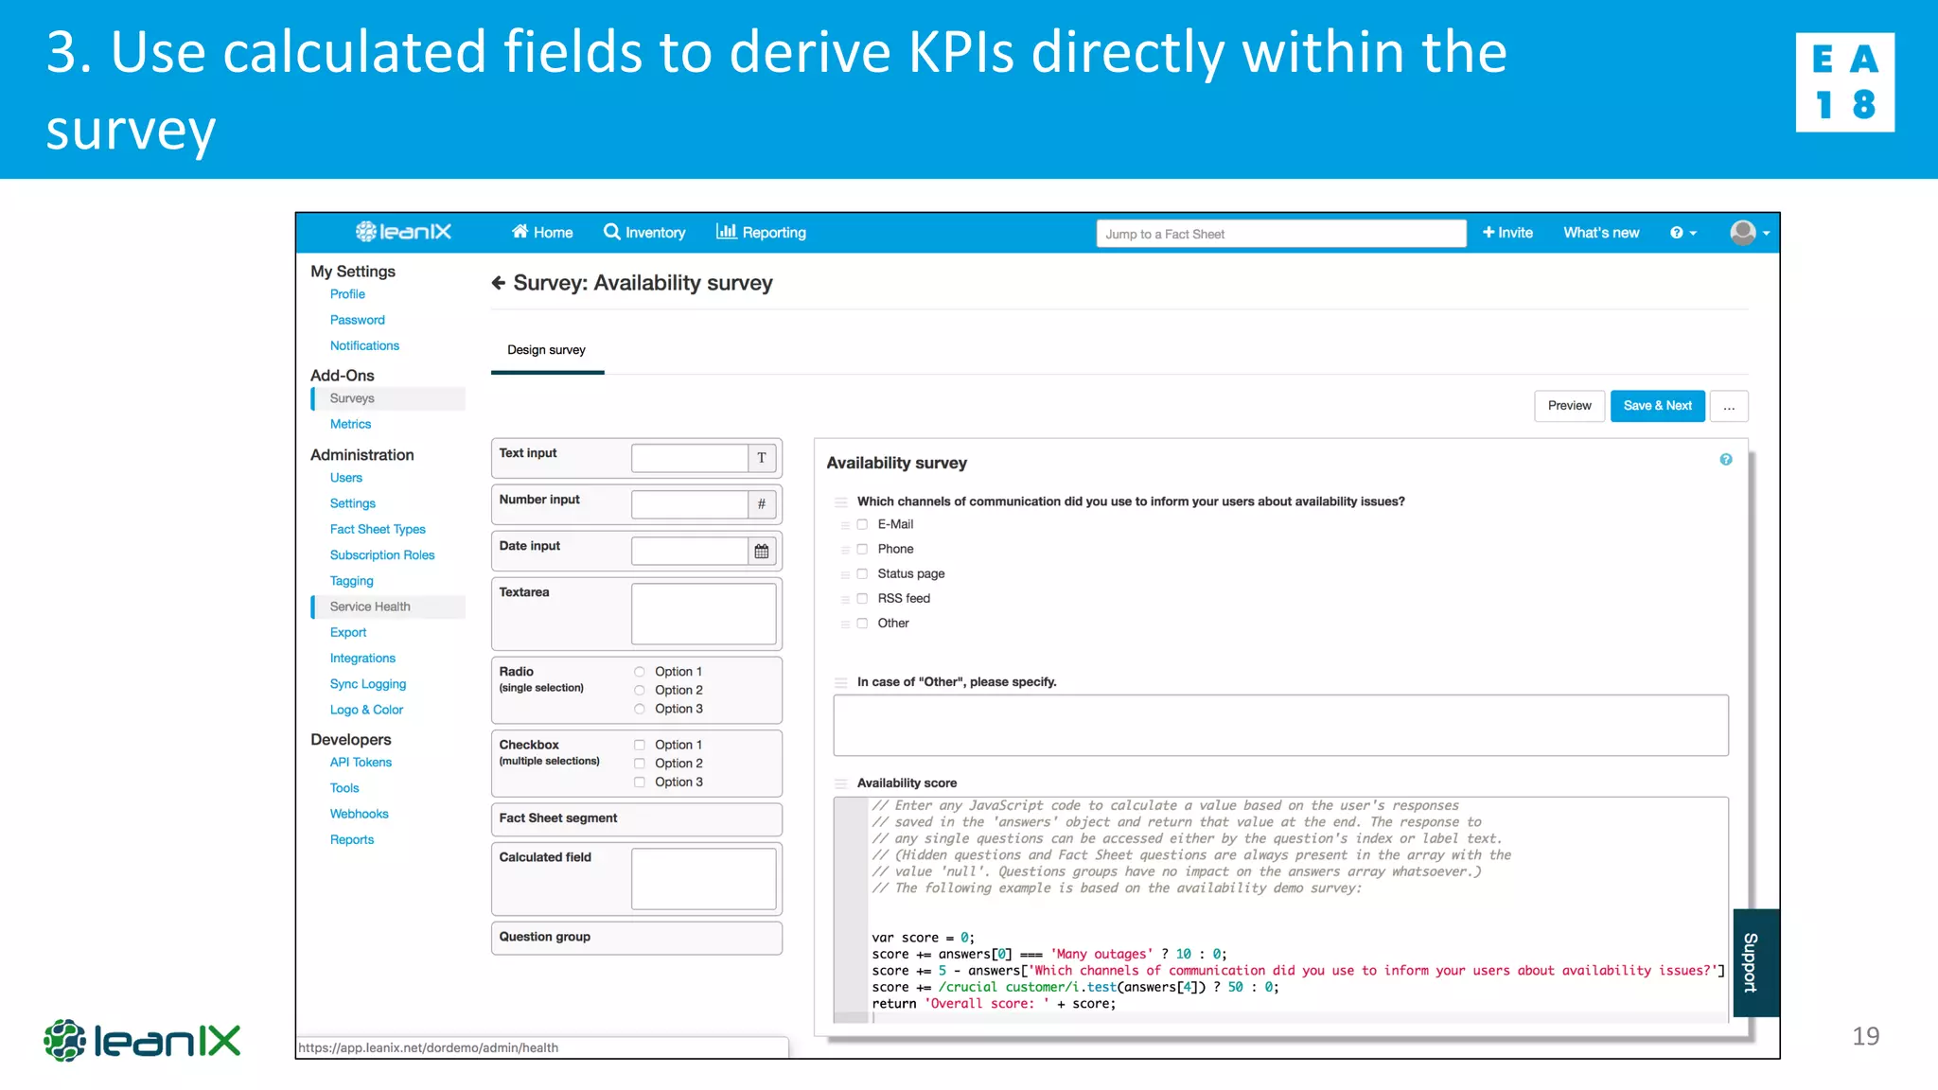
Task: Pick the Calculated field element
Action: [x=637, y=879]
